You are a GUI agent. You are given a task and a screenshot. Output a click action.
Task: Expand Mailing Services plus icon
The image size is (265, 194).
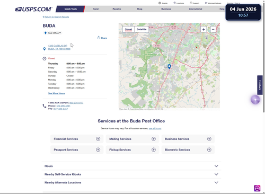pyautogui.click(x=154, y=139)
